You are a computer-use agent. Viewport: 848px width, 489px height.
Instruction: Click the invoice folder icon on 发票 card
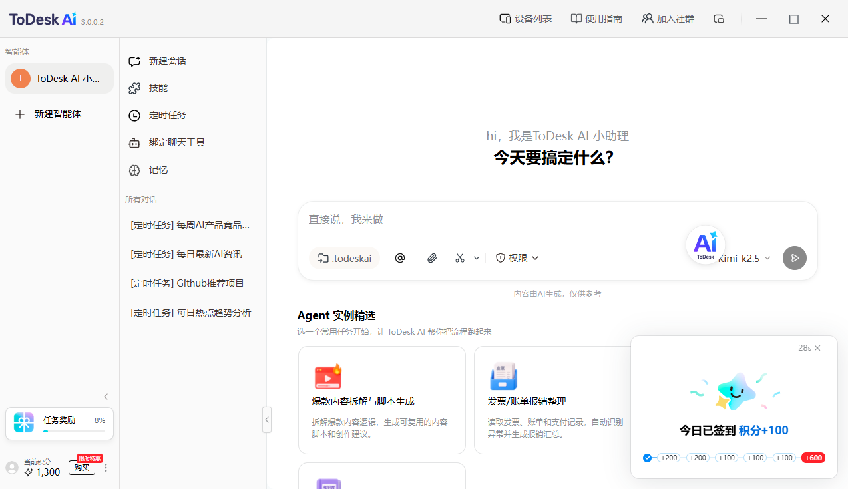point(503,377)
